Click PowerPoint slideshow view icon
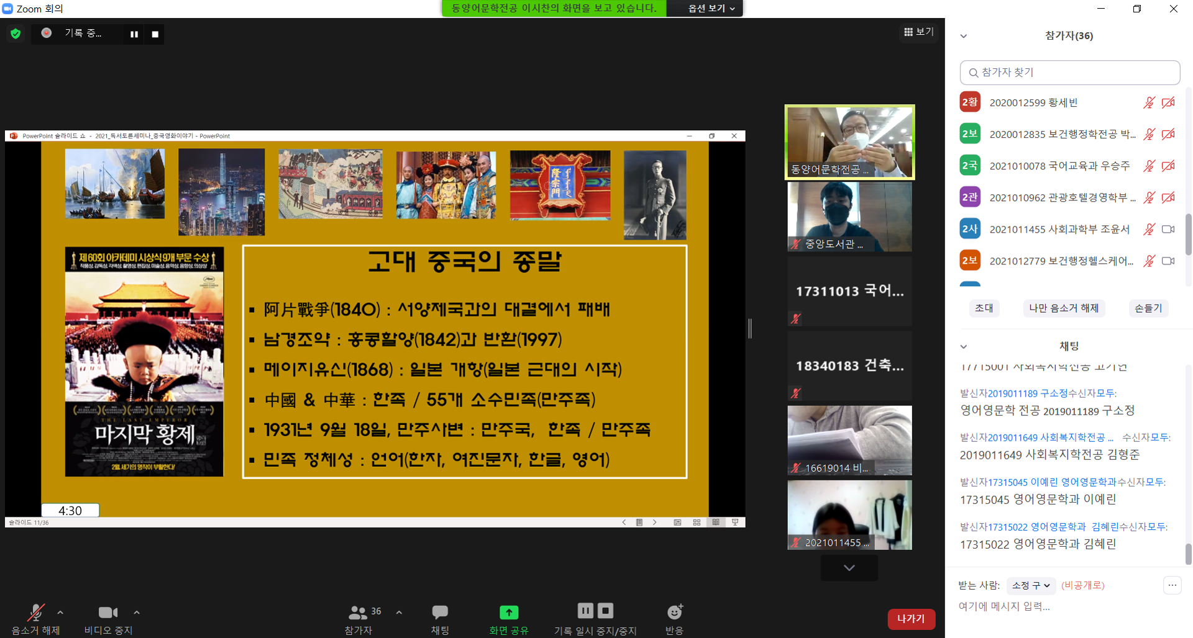The image size is (1193, 638). (x=735, y=523)
